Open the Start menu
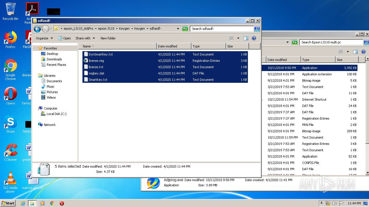 click(8, 203)
